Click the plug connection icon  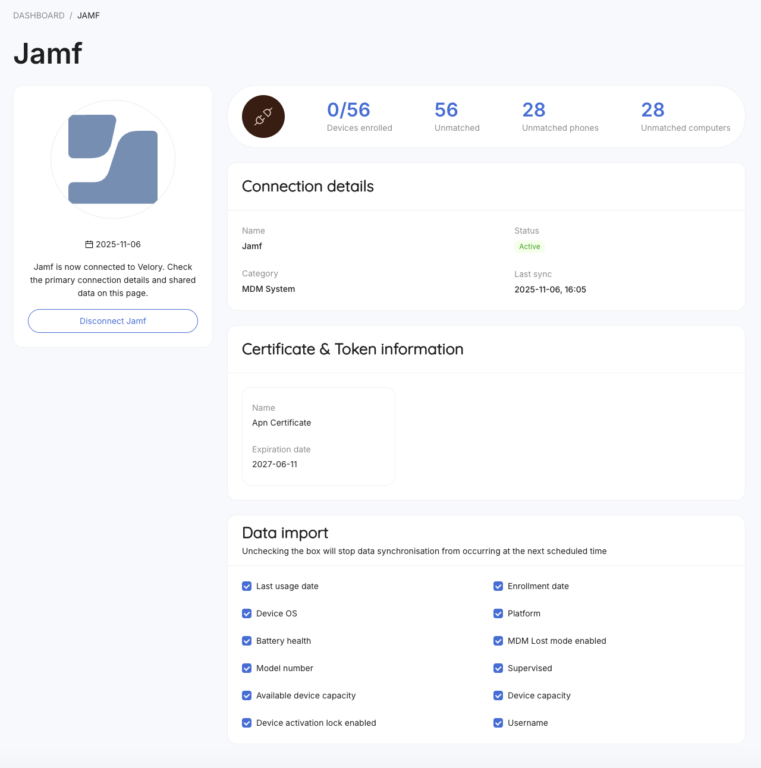click(263, 117)
